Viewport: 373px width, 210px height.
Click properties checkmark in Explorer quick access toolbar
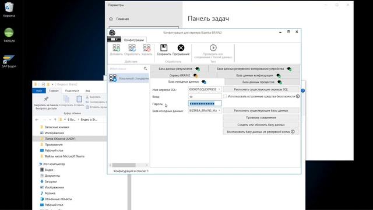click(x=43, y=84)
